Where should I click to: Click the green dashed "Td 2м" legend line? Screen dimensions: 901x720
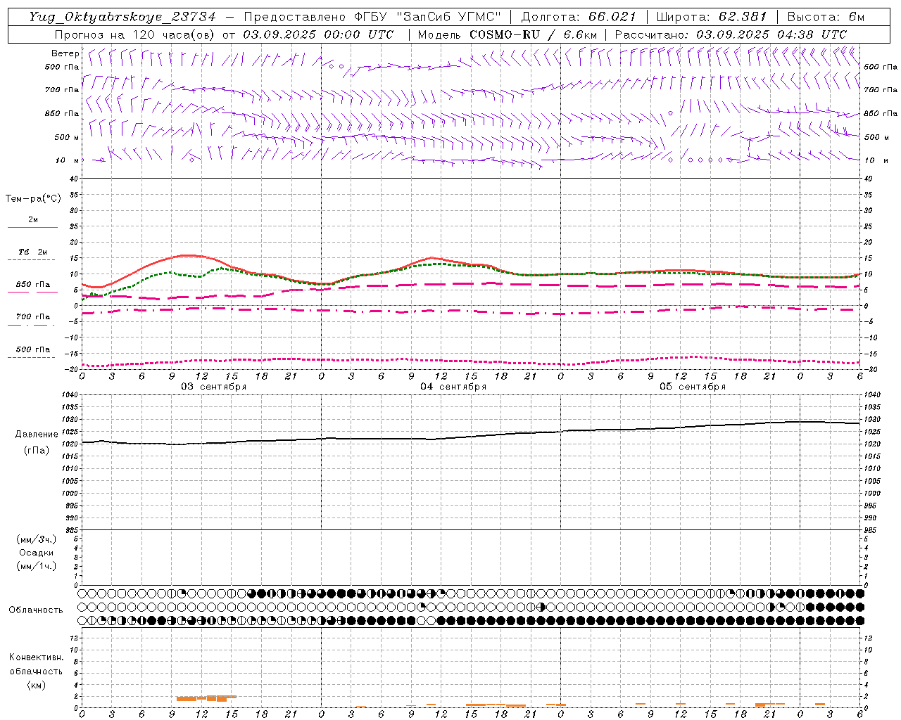coord(32,259)
